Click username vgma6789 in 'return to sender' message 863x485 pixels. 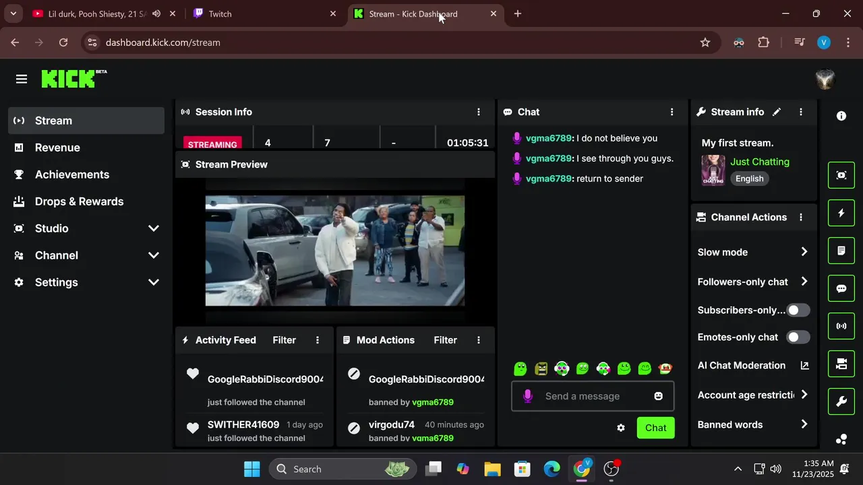(549, 179)
